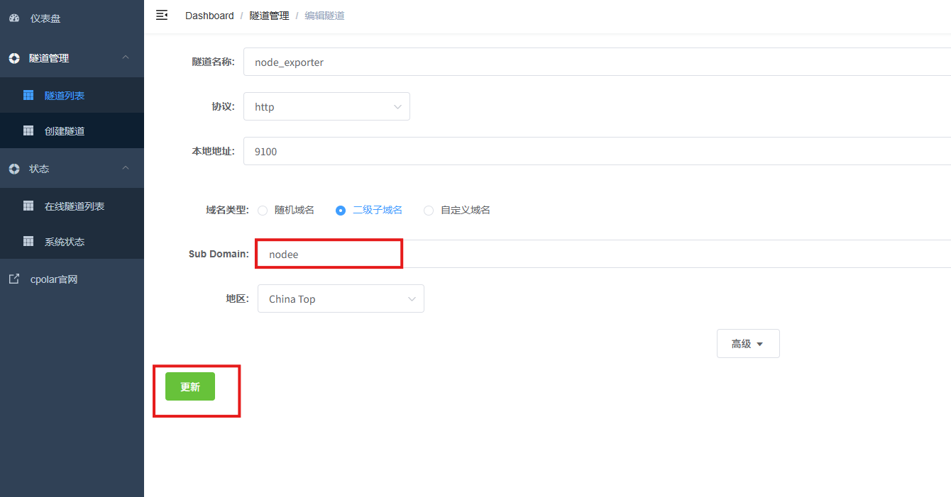The height and width of the screenshot is (497, 951).
Task: Click the grid icon beside 隧道列表
Action: [28, 95]
